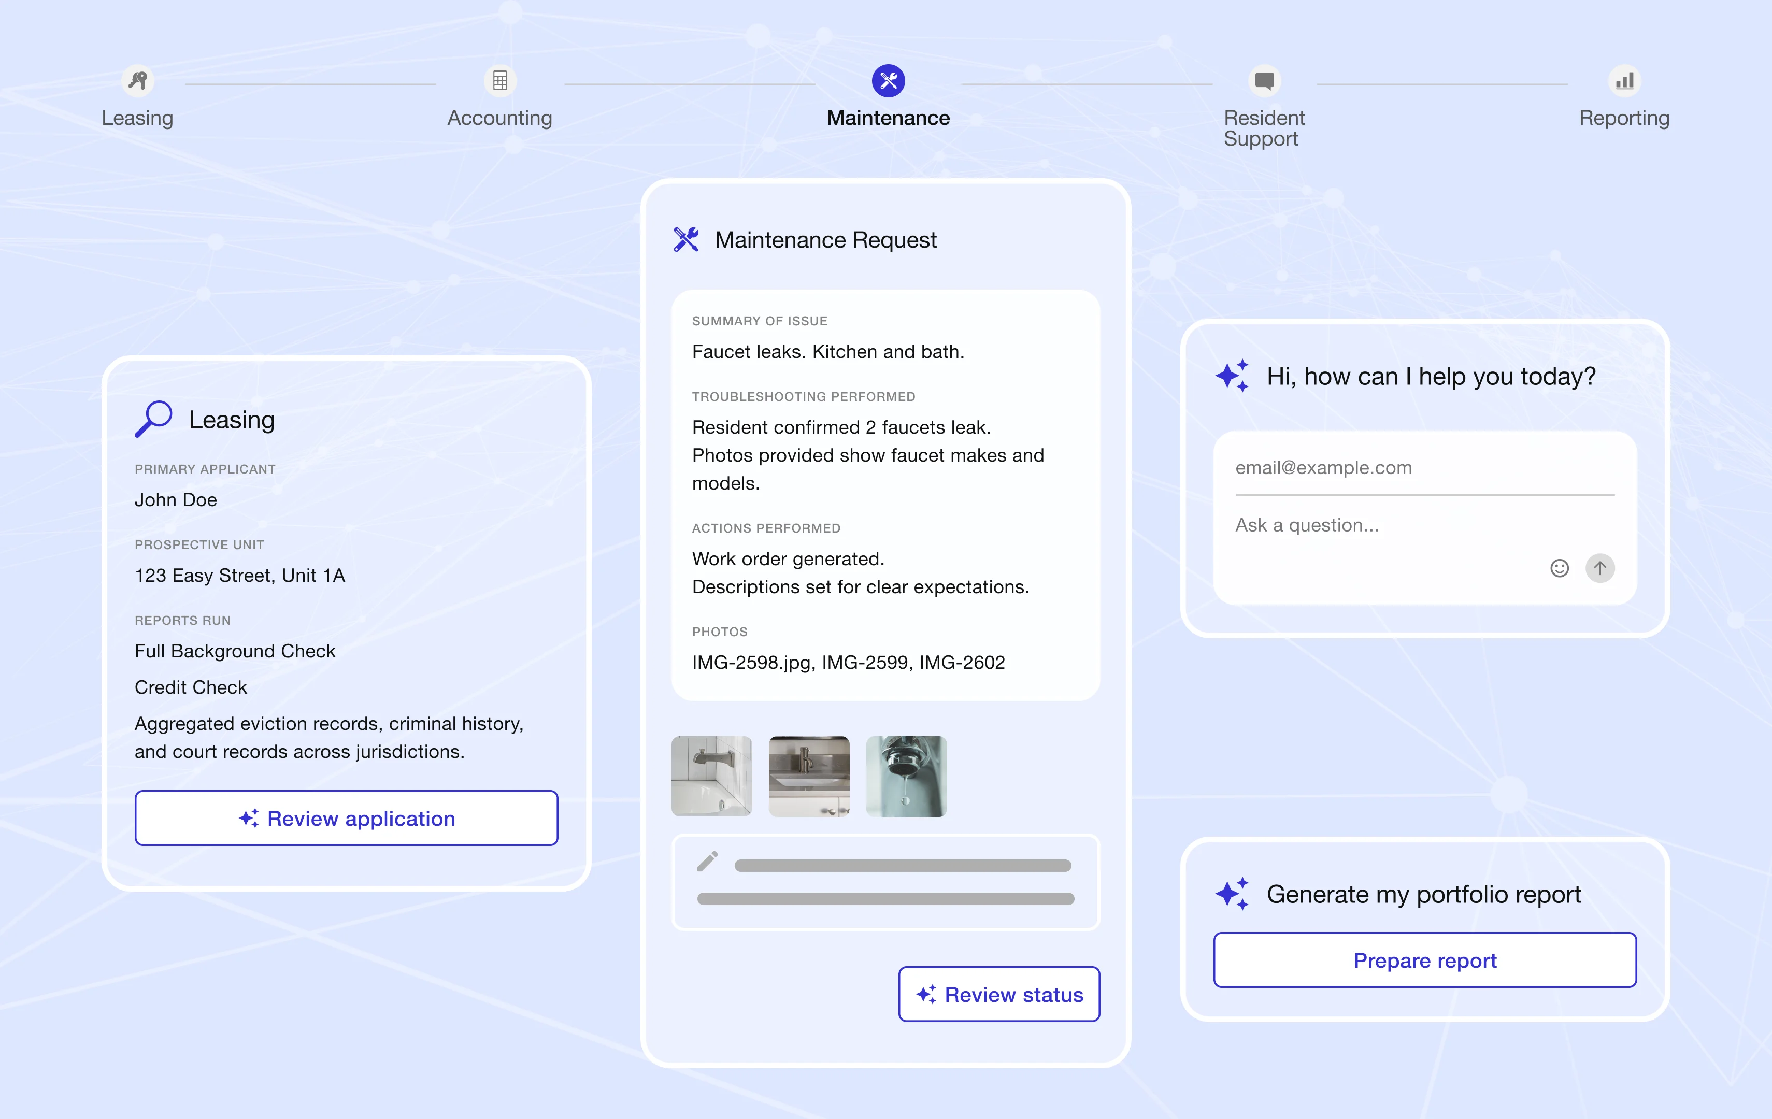Open the bathroom sink photo thumbnail
1772x1119 pixels.
(x=809, y=776)
